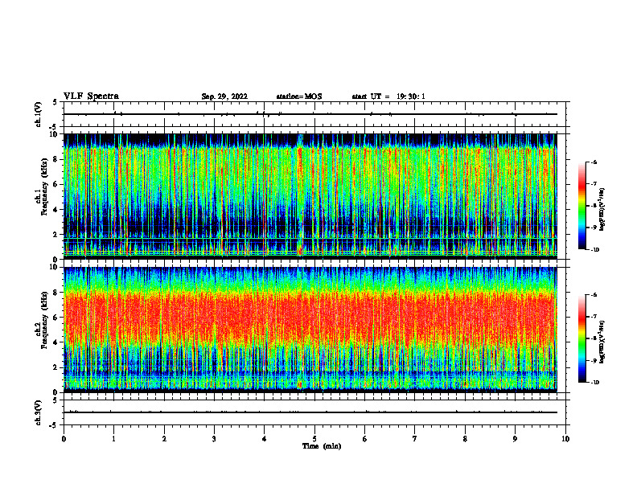
Task: Click the time axis tick label "8"
Action: point(465,439)
